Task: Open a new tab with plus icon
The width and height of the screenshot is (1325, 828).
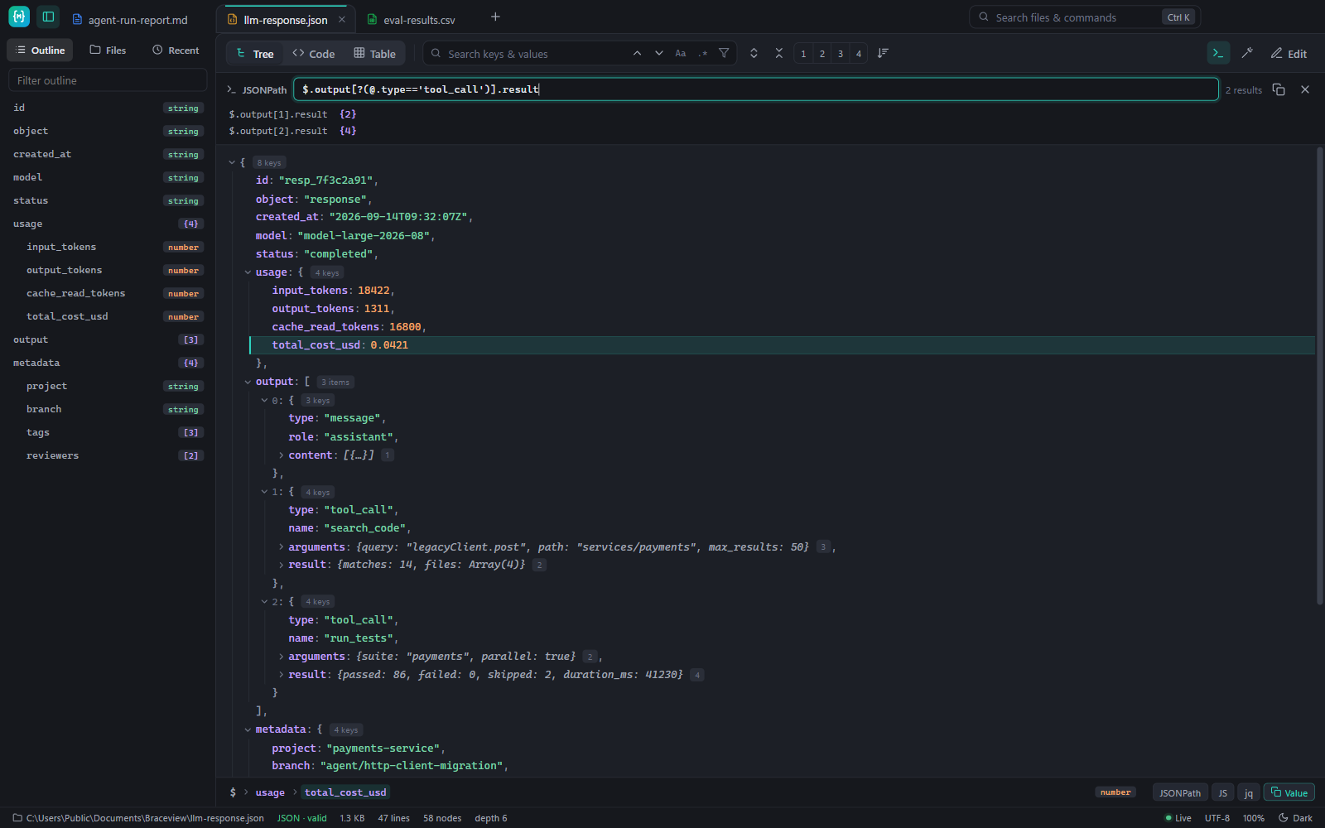Action: [x=495, y=17]
